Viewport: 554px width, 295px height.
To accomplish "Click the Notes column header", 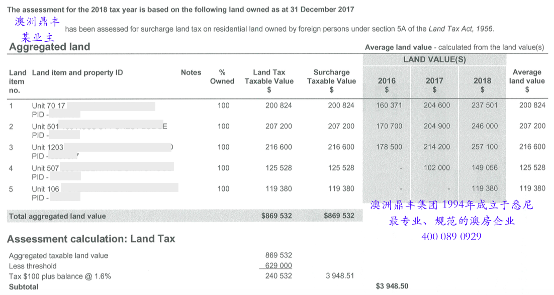I will pos(191,72).
